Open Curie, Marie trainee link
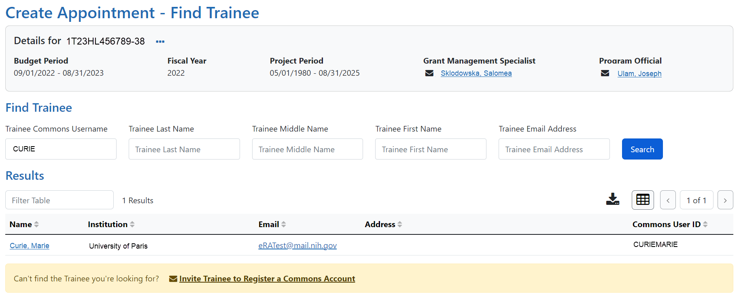 click(x=30, y=246)
